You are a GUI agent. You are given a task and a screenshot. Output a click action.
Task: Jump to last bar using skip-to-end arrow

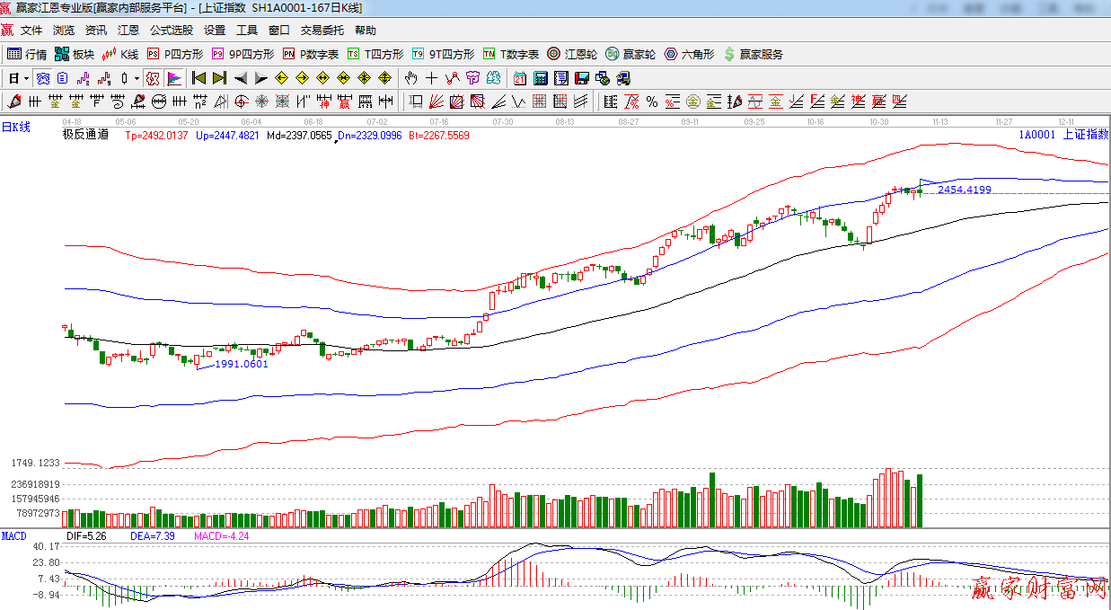(219, 78)
